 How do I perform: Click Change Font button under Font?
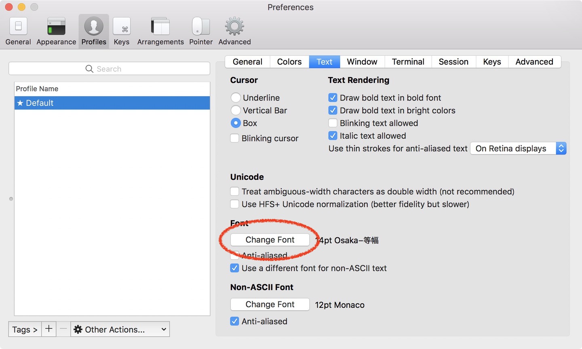270,240
